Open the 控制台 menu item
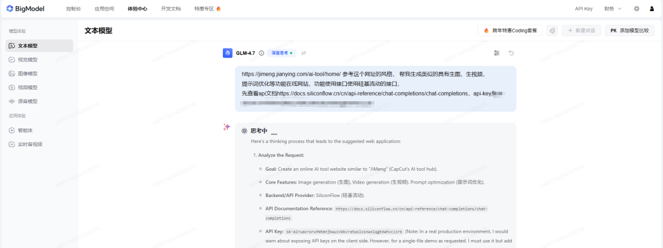This screenshot has width=663, height=248. point(73,9)
